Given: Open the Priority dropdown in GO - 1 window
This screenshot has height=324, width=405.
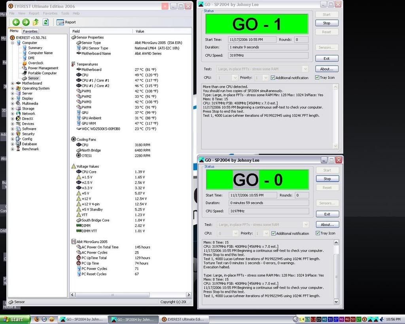Looking at the screenshot, I should pyautogui.click(x=265, y=78).
